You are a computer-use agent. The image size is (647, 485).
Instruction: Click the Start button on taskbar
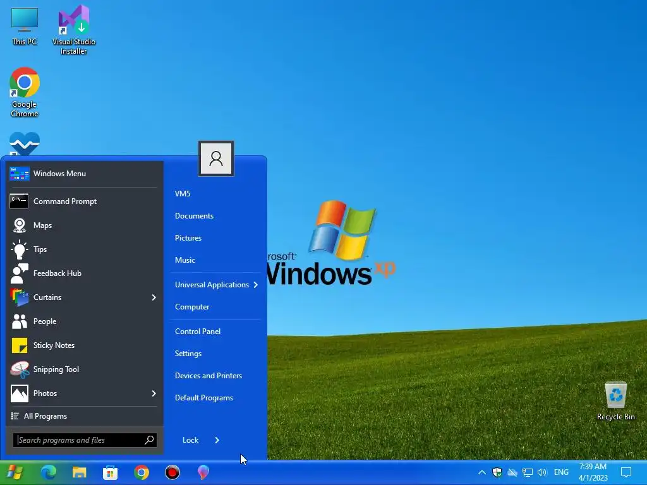(15, 472)
